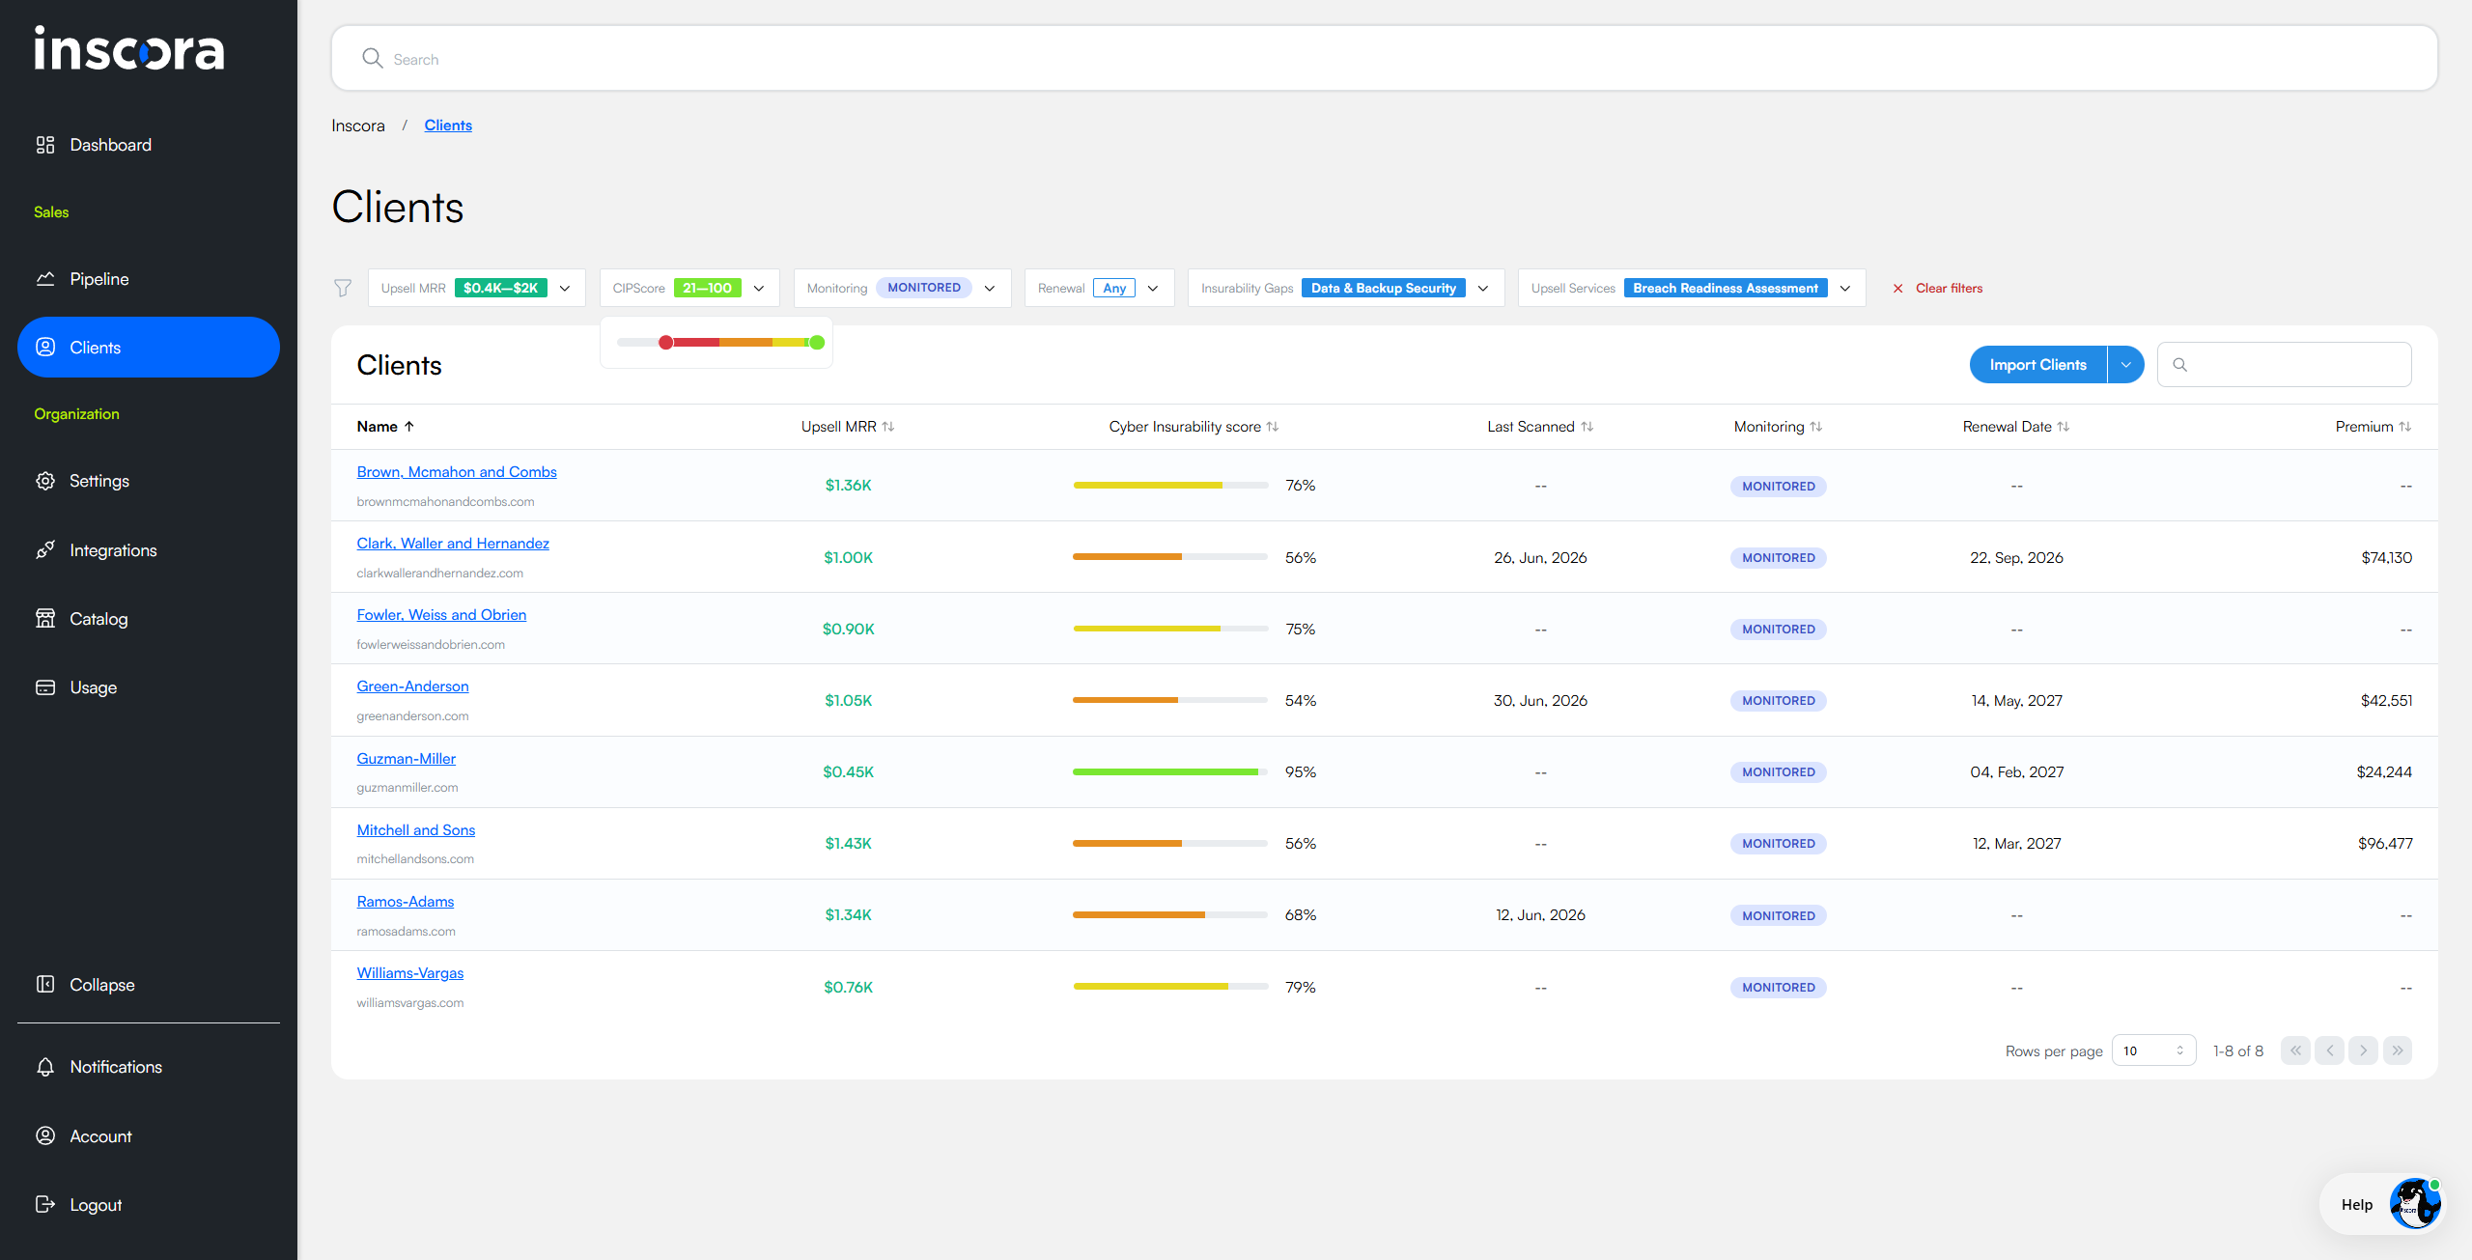Click the Catalog storefront icon
The image size is (2472, 1260).
coord(45,619)
